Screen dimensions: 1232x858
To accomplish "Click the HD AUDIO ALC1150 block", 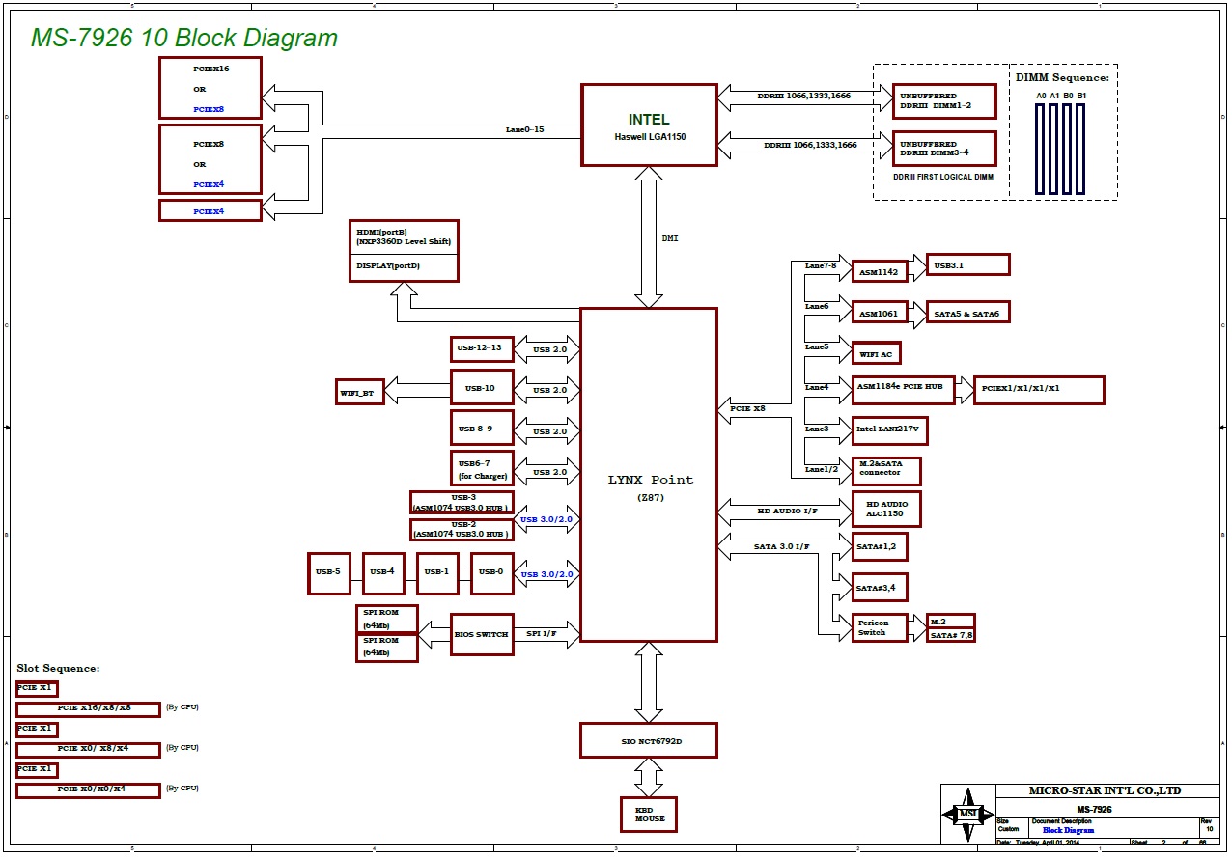I will click(885, 510).
